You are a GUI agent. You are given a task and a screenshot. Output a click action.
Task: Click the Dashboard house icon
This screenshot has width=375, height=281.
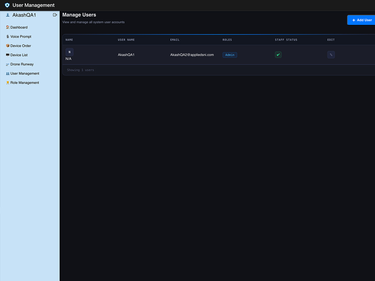pyautogui.click(x=8, y=27)
